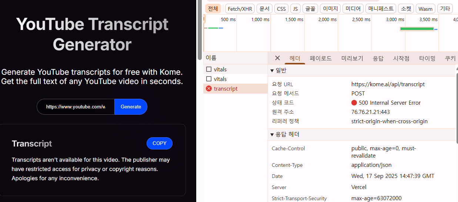Image resolution: width=458 pixels, height=202 pixels.
Task: Open the 페이로드 tab
Action: point(321,58)
